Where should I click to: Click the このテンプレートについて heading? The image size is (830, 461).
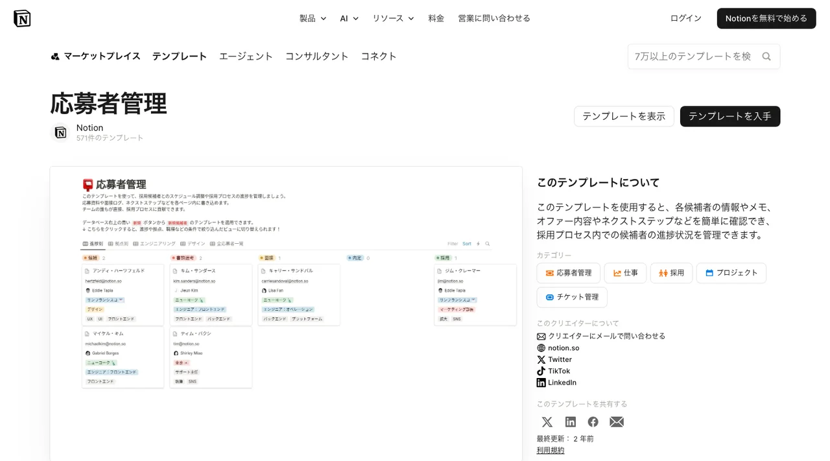tap(599, 183)
